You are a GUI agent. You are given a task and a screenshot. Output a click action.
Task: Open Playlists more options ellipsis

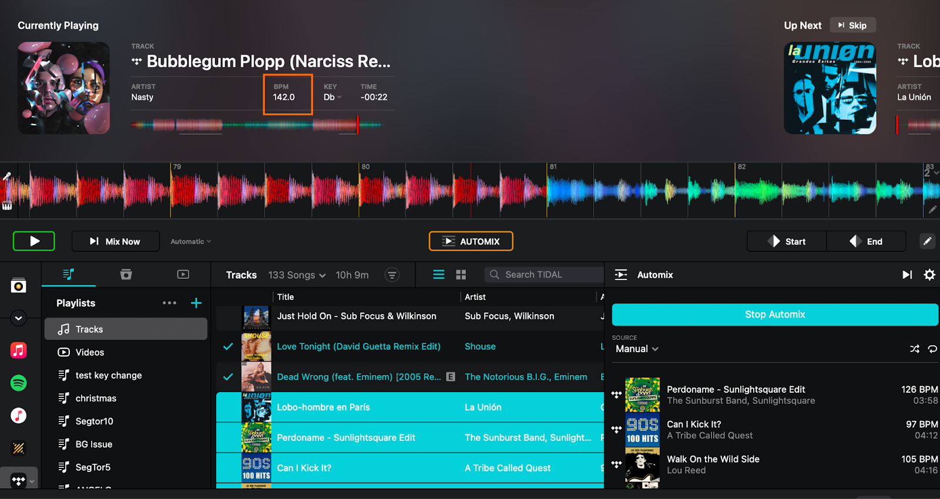[x=169, y=303]
